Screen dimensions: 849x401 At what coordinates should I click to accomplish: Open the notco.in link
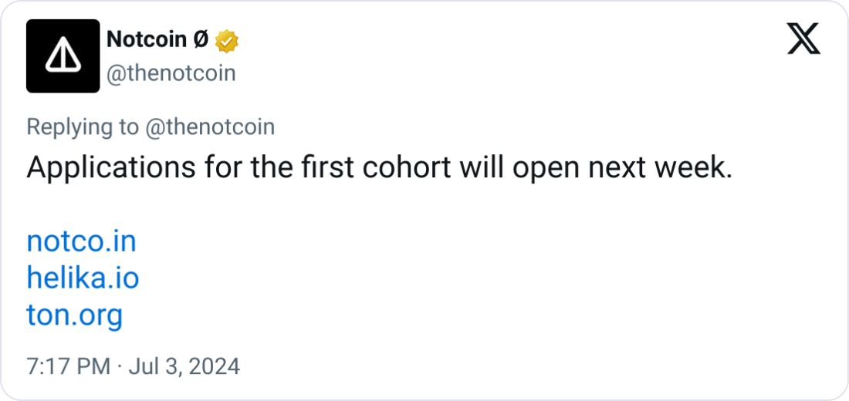point(81,241)
